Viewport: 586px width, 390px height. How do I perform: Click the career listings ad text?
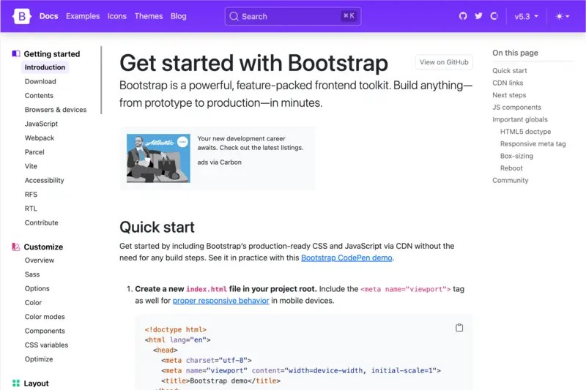(251, 143)
